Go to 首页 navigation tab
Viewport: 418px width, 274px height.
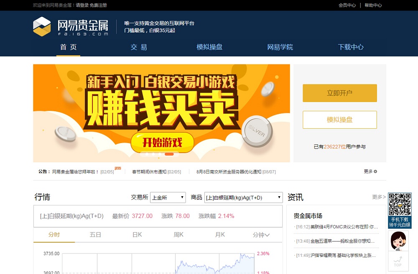pyautogui.click(x=68, y=47)
